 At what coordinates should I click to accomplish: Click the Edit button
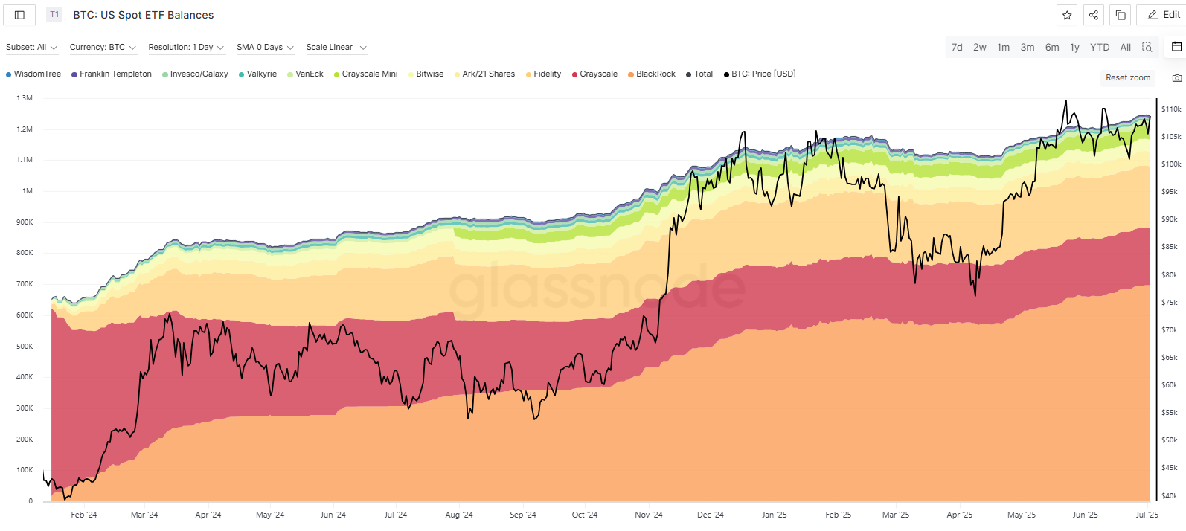click(1164, 15)
